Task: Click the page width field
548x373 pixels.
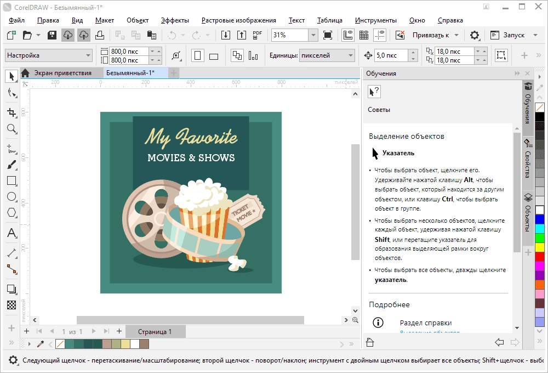Action: point(129,51)
